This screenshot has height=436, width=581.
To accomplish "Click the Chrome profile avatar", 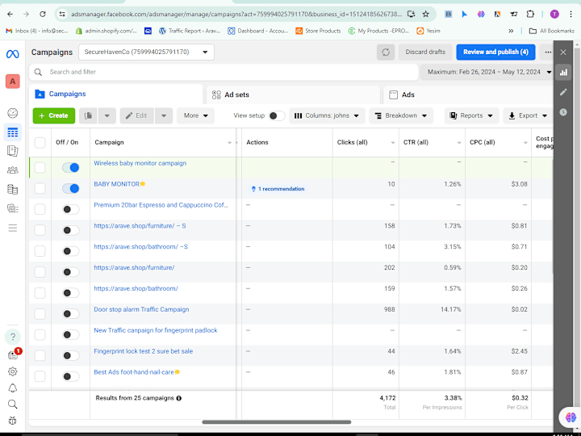I will click(x=554, y=14).
